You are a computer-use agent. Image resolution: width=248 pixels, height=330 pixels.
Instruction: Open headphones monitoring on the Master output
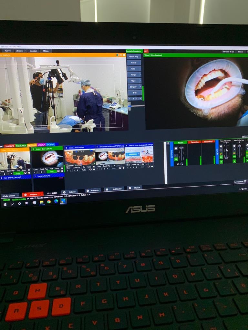(x=178, y=164)
